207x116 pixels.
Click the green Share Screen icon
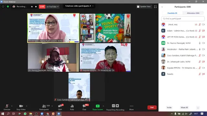point(98,106)
